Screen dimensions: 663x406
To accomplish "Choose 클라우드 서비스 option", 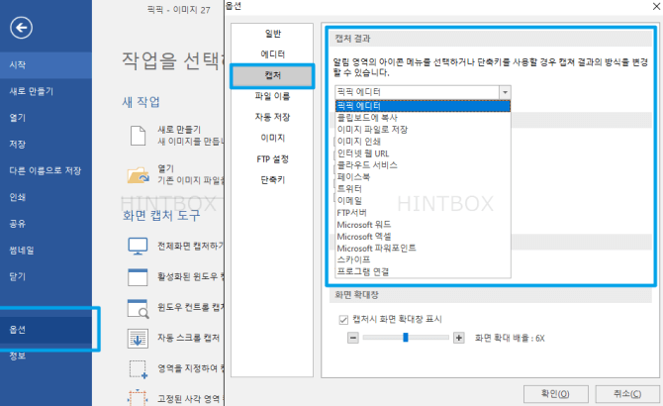I will pos(423,165).
